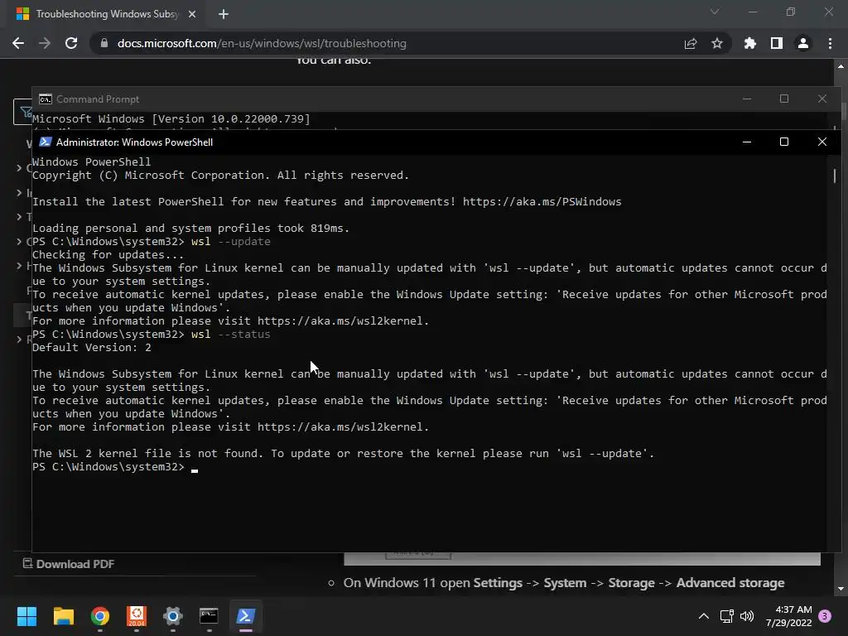Open the notification count badge
Image resolution: width=848 pixels, height=636 pixels.
(825, 616)
